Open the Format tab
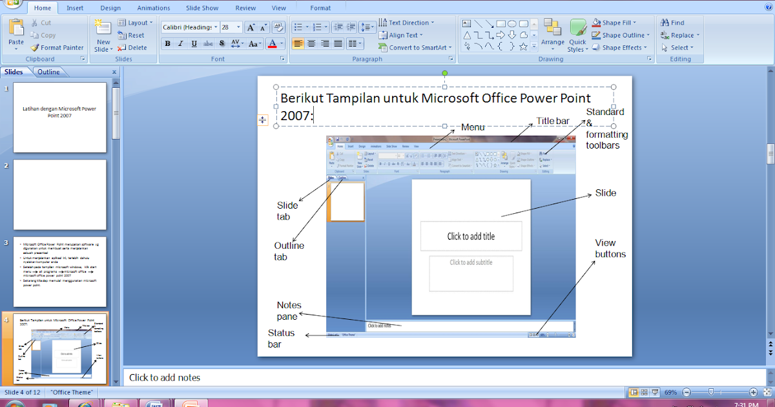This screenshot has width=775, height=407. (x=320, y=8)
